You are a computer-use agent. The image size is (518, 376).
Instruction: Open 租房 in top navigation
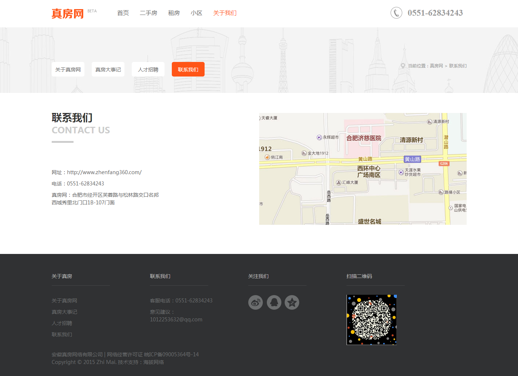coord(174,13)
